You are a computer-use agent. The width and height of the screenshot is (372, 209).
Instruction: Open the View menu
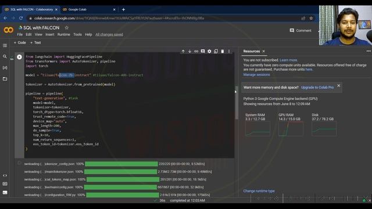(38, 35)
